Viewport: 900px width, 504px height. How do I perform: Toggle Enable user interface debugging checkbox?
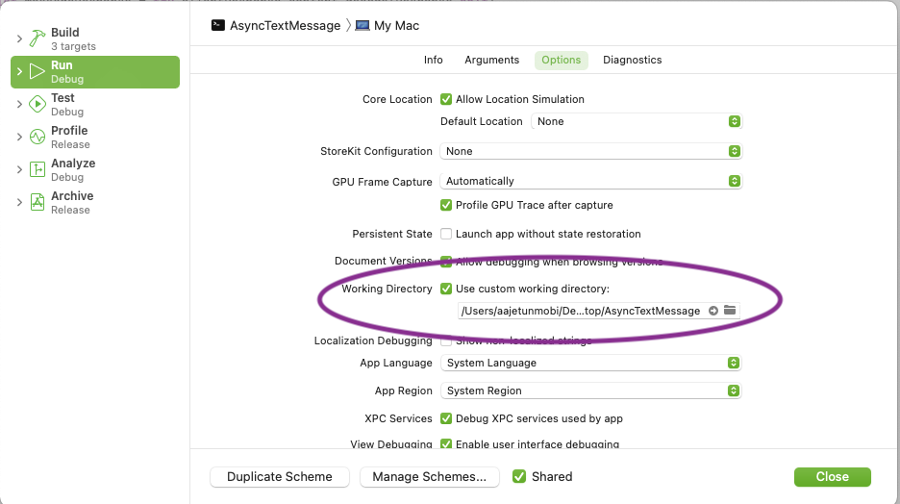tap(446, 443)
